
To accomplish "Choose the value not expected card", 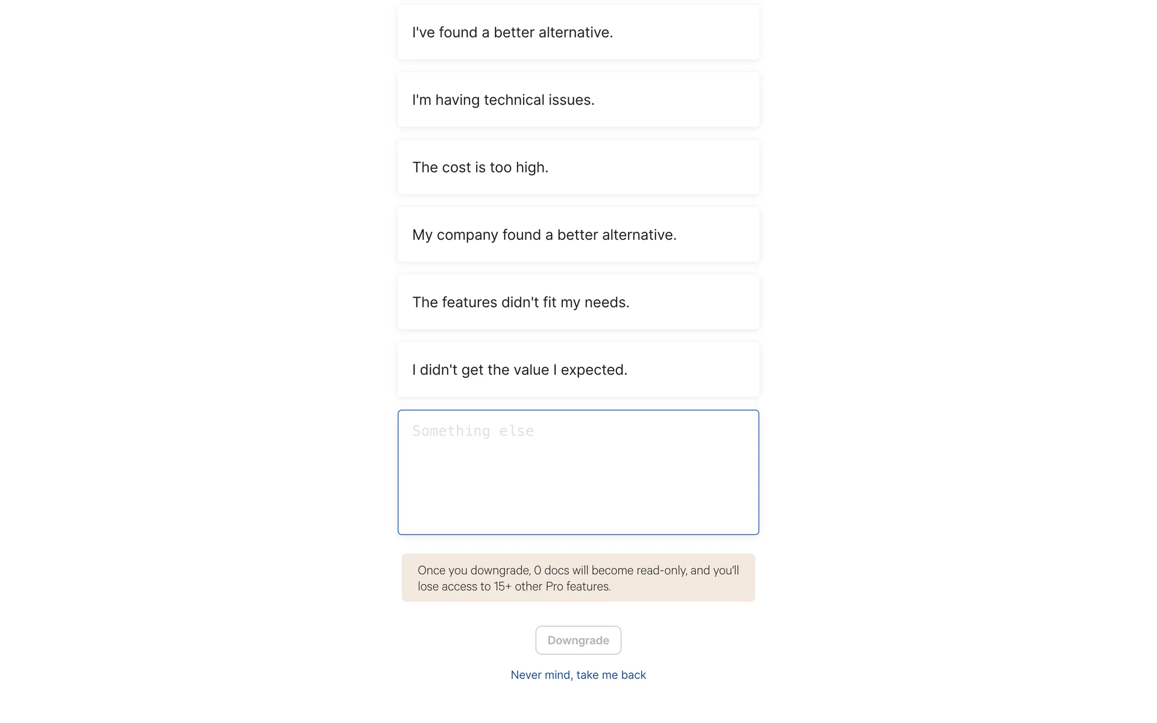I will pyautogui.click(x=578, y=370).
